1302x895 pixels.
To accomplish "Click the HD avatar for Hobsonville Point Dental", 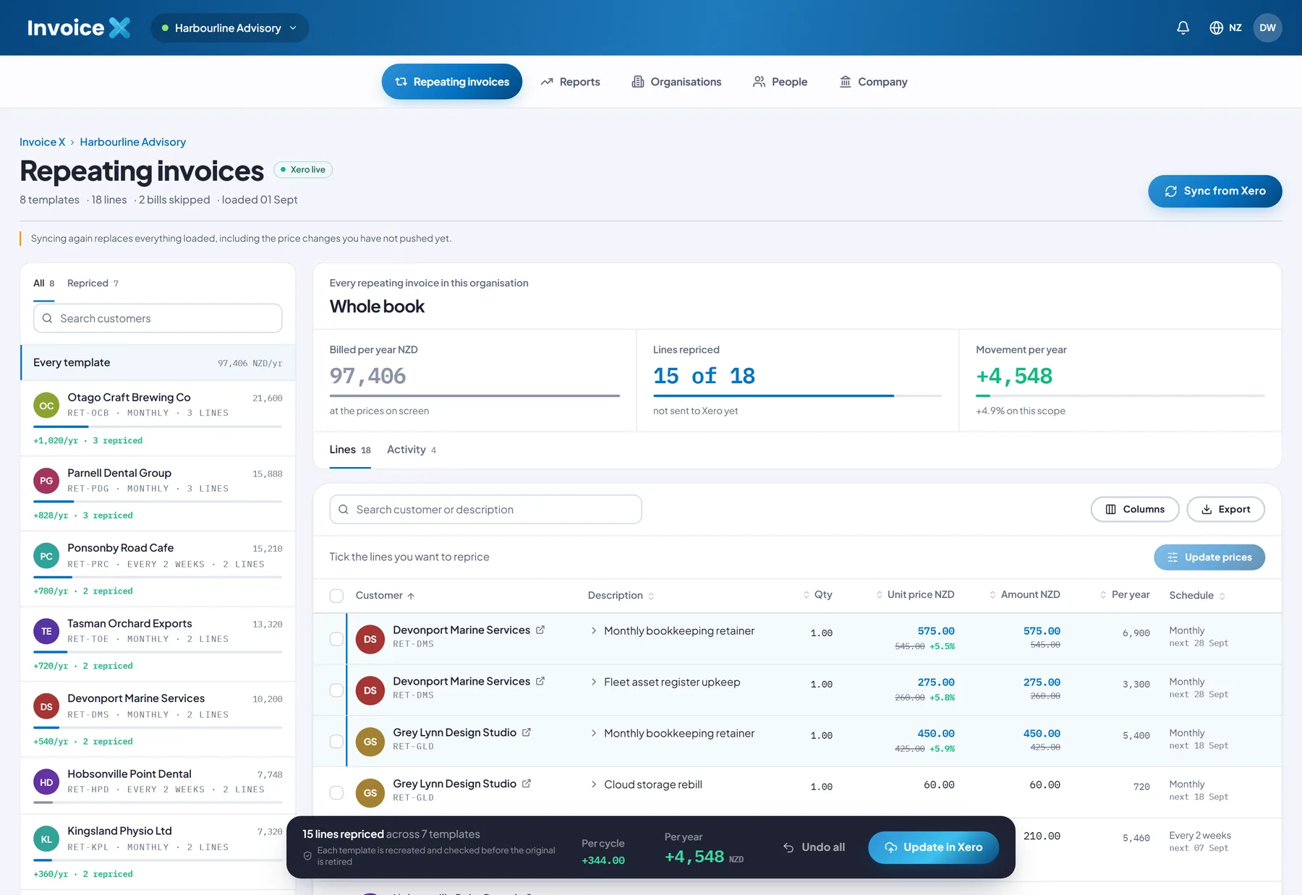I will pyautogui.click(x=46, y=782).
